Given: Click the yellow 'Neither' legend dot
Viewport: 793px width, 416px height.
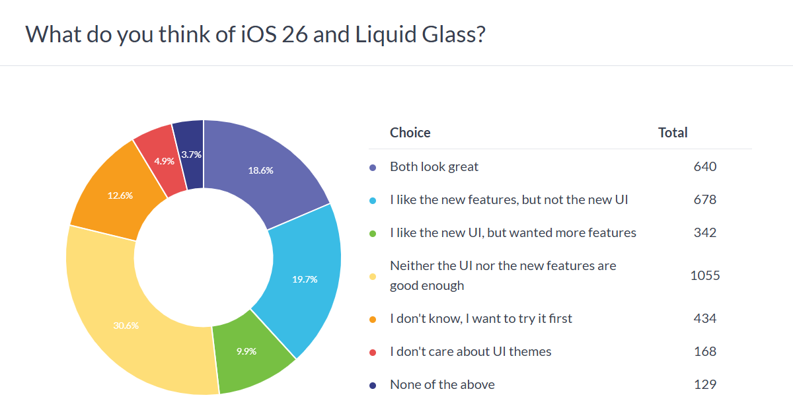Looking at the screenshot, I should pyautogui.click(x=373, y=277).
